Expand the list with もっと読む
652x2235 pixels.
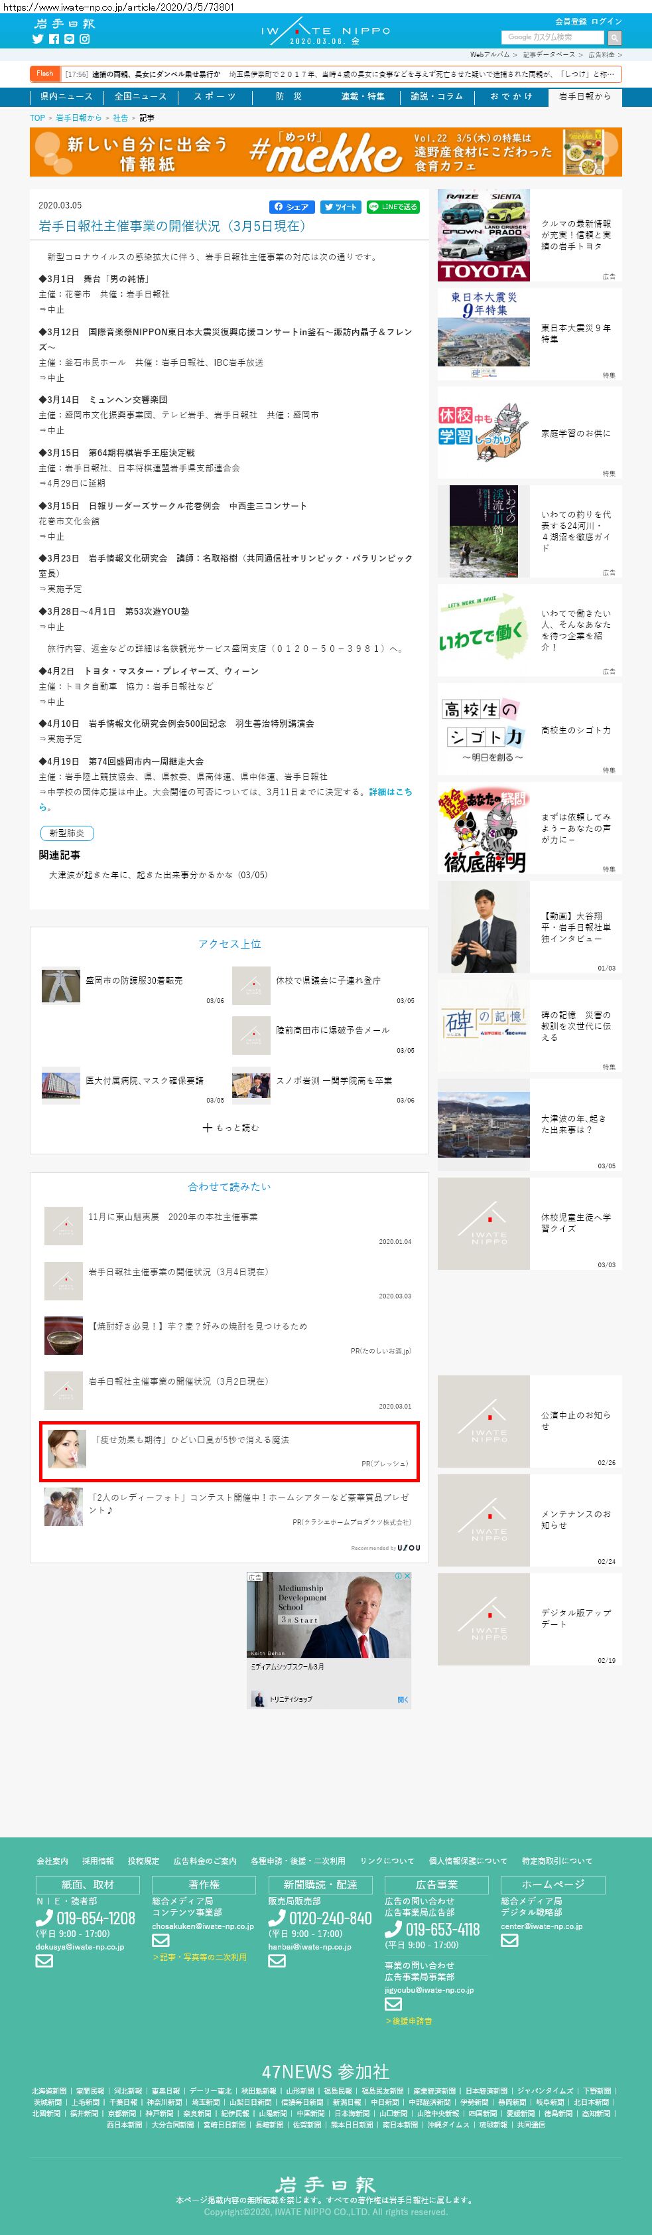tap(229, 1128)
